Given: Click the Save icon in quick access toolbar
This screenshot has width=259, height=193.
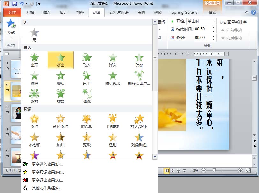Looking at the screenshot, I should 14,4.
